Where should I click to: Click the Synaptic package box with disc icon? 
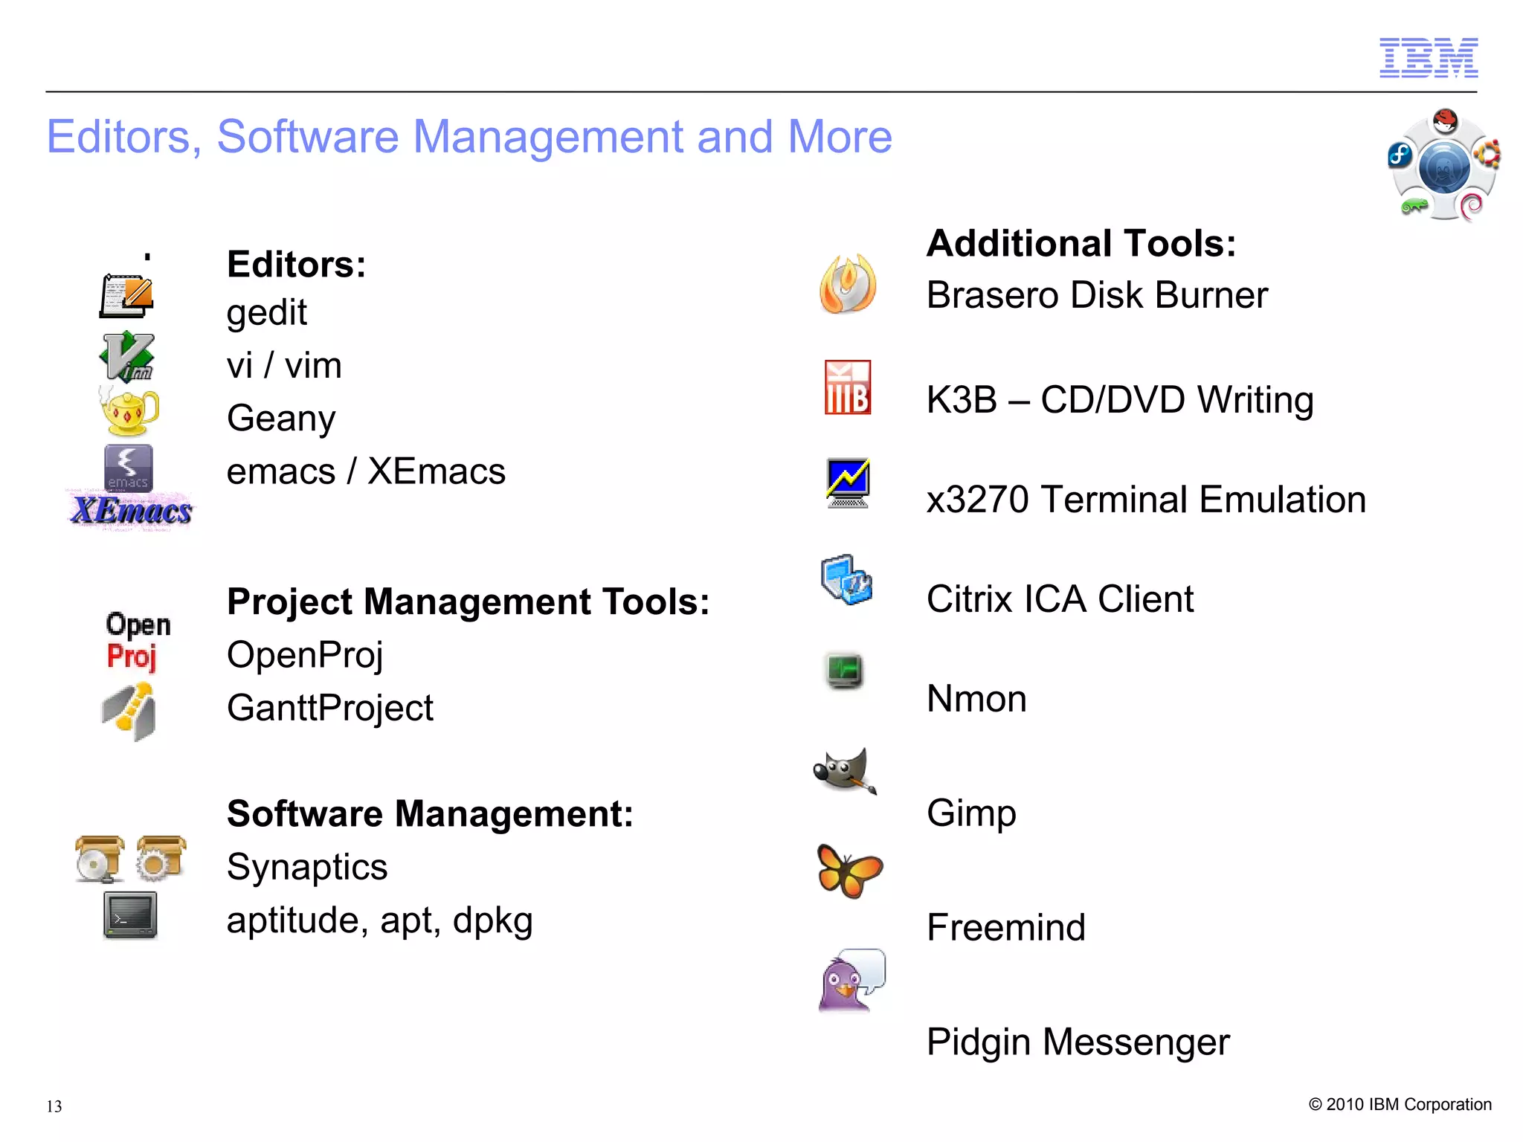[100, 859]
